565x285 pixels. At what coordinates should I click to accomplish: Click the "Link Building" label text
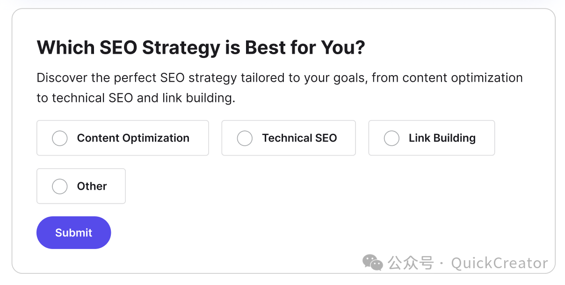tap(442, 138)
